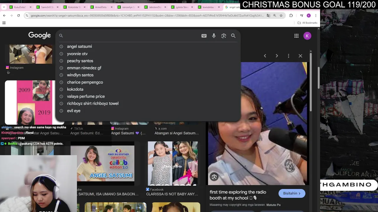Open the Extensions puzzle icon
Viewport: 378px width, 212px height.
[291, 15]
